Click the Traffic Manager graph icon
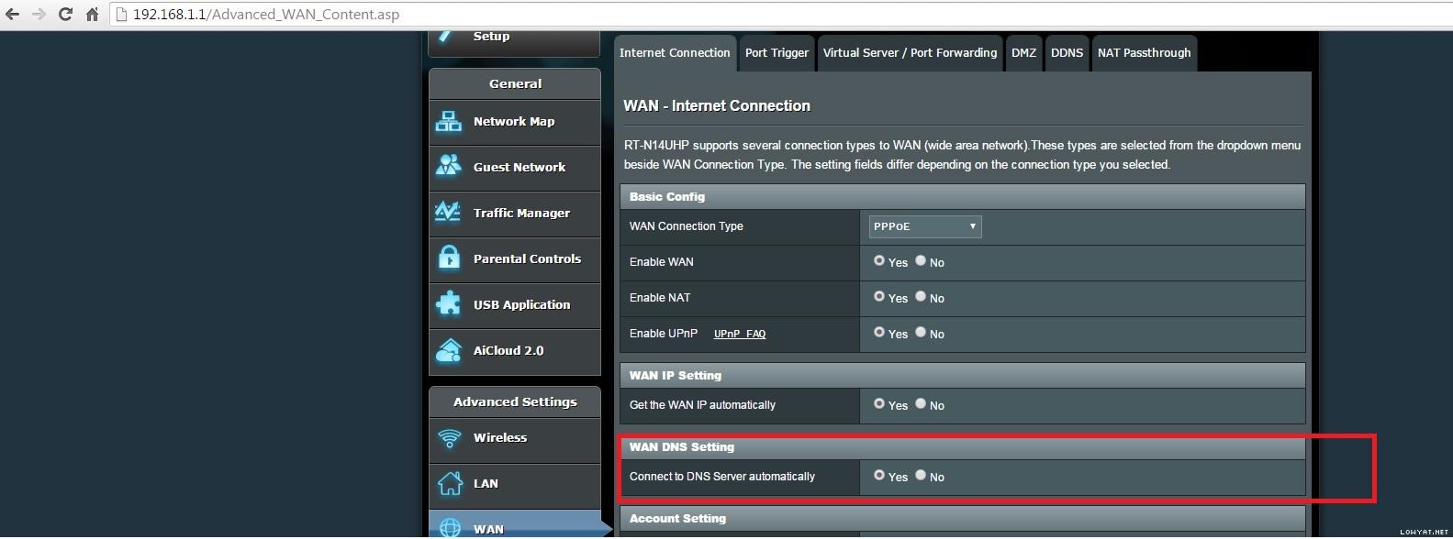1453x539 pixels. pyautogui.click(x=449, y=213)
